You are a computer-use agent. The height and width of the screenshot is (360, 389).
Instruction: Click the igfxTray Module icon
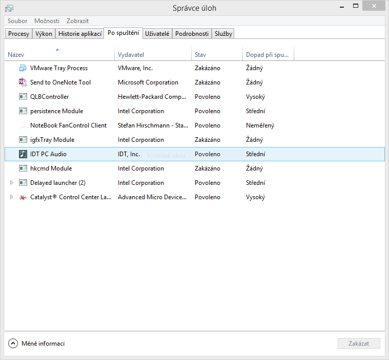23,140
